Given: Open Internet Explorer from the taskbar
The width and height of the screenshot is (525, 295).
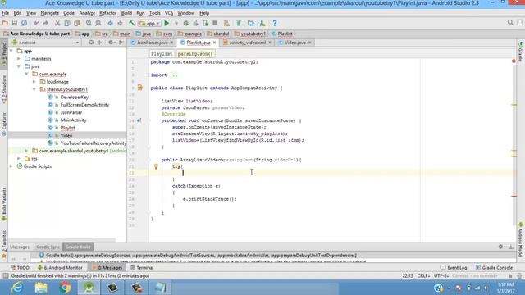Looking at the screenshot, I should click(16, 288).
